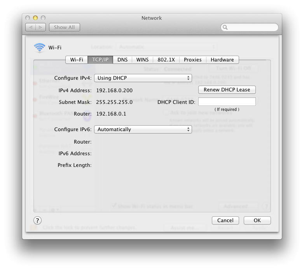Minimize the Network window
Viewport: 304px width, 270px height.
(35, 18)
